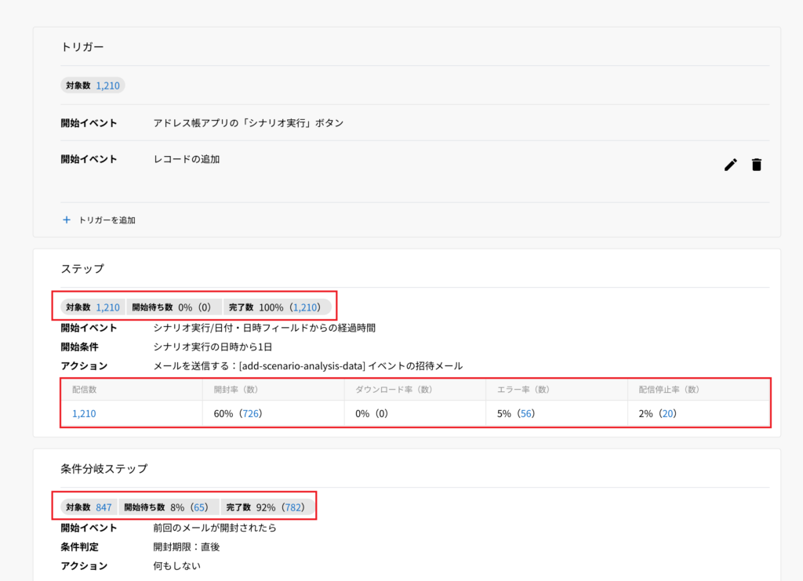This screenshot has height=581, width=803.
Task: Select the レコードの追加 trigger row text
Action: point(187,159)
